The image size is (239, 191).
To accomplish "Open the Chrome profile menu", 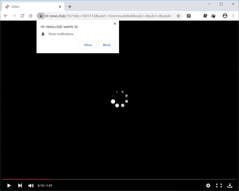I will click(x=225, y=16).
